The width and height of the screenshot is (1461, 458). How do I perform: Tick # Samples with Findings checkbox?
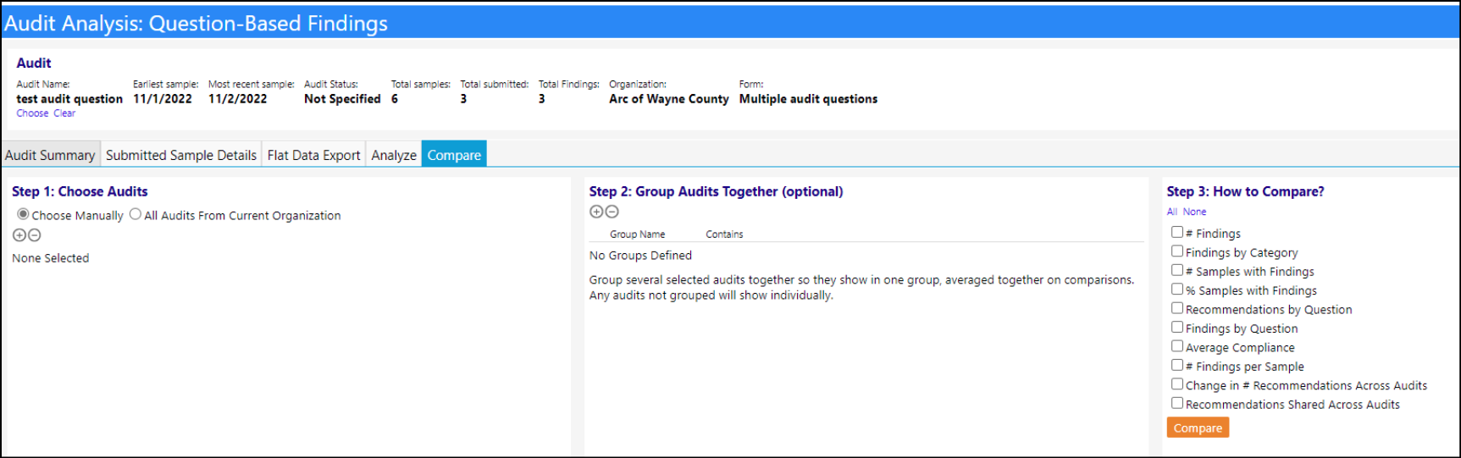click(1177, 270)
